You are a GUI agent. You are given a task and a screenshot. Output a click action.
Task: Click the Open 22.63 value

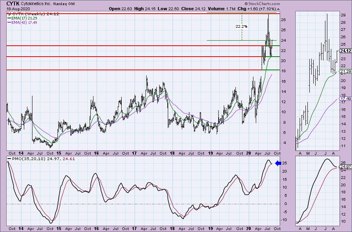click(120, 9)
